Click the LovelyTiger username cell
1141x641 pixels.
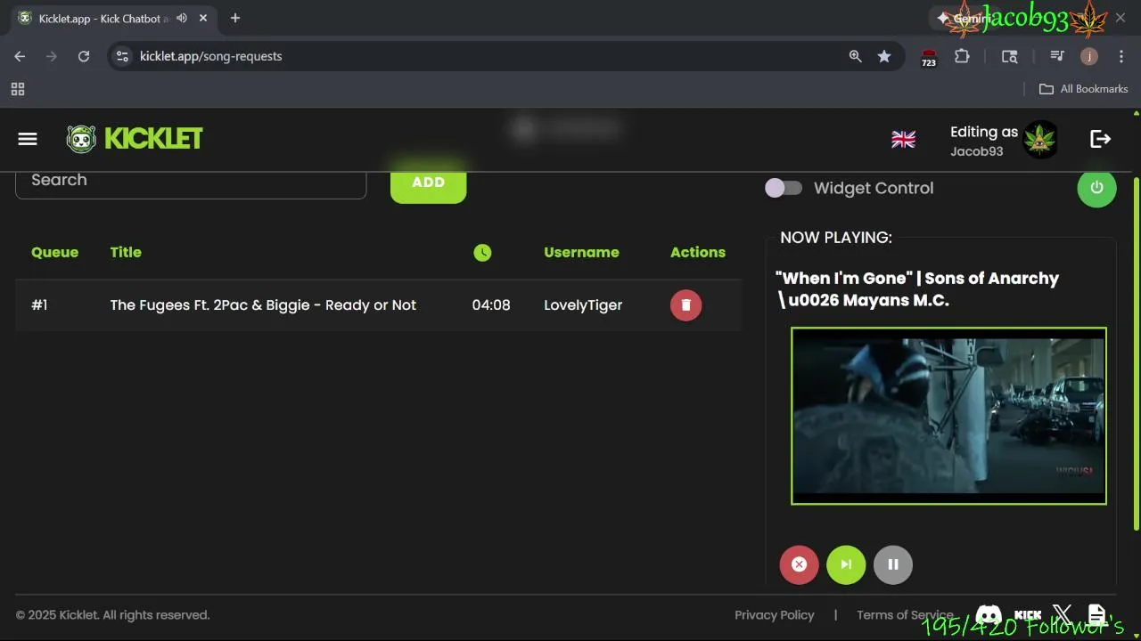coord(583,304)
